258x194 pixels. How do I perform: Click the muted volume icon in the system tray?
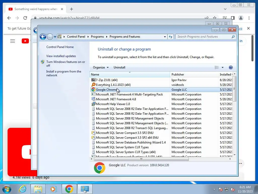233,189
